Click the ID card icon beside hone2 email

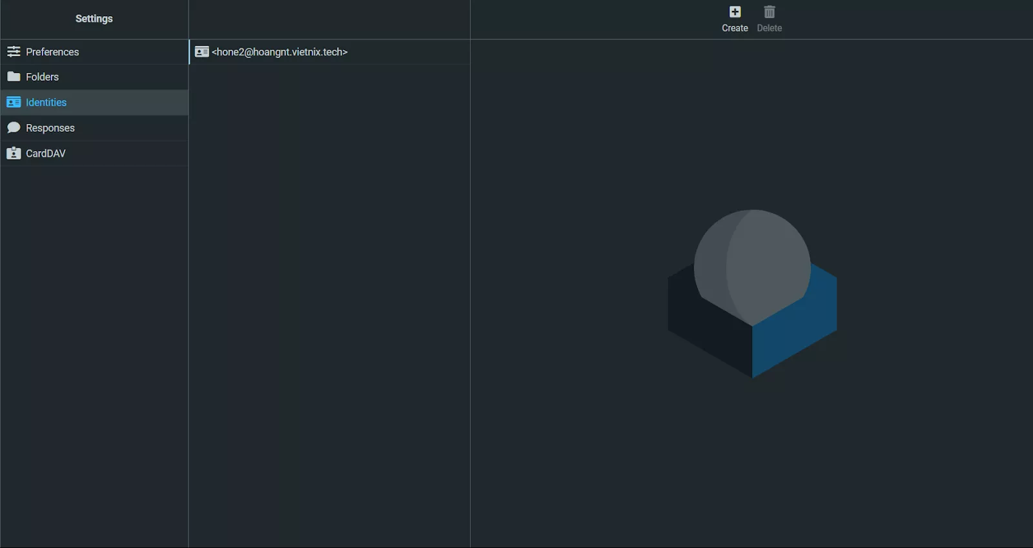202,52
